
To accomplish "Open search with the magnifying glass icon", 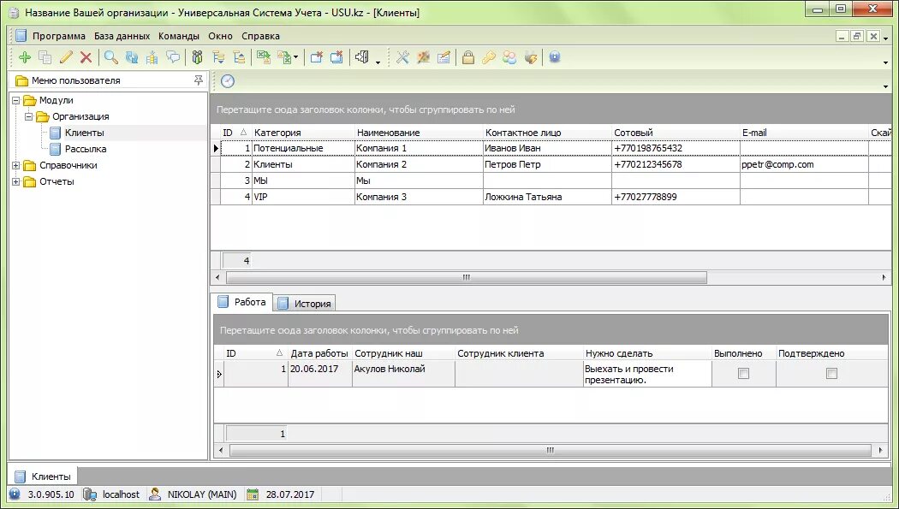I will coord(111,57).
